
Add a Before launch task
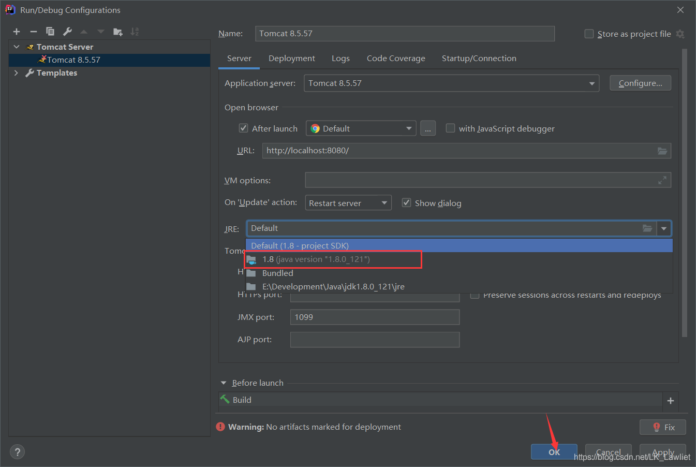point(671,401)
